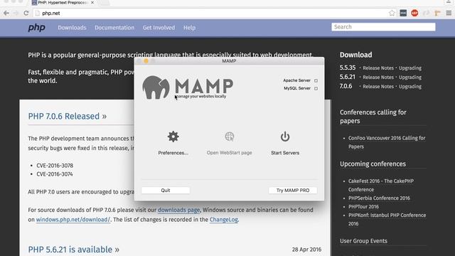Open the Downloads menu on php.net
Viewport: 455px width, 256px height.
tap(72, 28)
